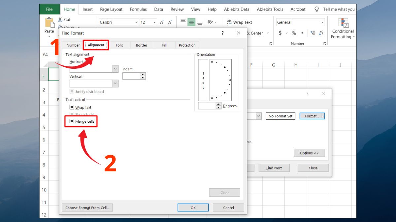Image resolution: width=396 pixels, height=222 pixels.
Task: Click the Clear button
Action: 224,193
